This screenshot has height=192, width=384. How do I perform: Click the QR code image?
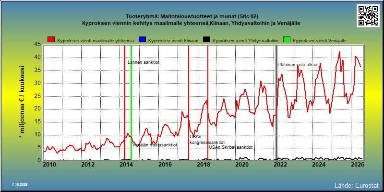368,16
